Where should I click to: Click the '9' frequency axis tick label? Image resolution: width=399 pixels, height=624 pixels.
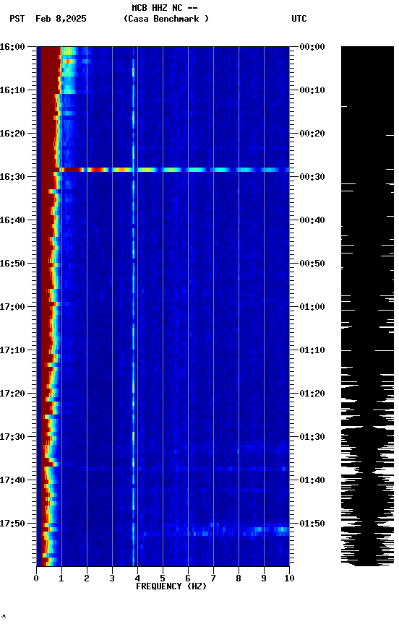click(264, 578)
